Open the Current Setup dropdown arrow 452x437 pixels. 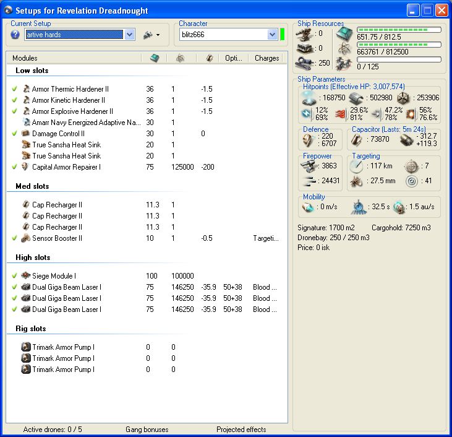click(130, 35)
